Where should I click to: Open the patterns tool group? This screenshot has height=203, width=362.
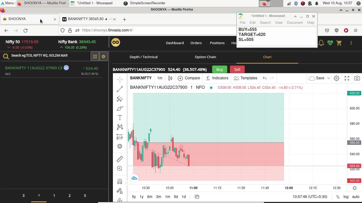pos(120,127)
